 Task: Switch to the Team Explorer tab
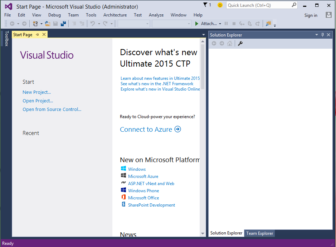tap(259, 233)
